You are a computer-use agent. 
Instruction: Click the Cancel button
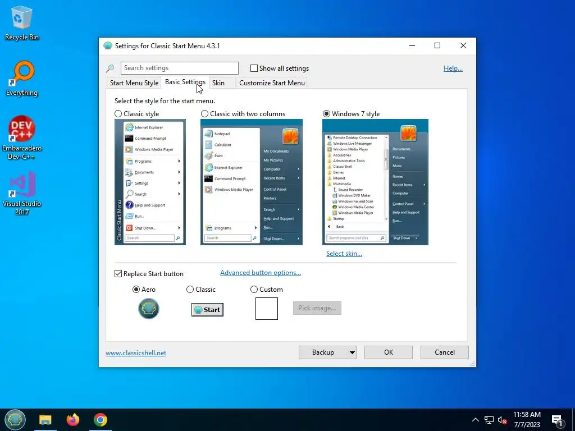click(445, 352)
